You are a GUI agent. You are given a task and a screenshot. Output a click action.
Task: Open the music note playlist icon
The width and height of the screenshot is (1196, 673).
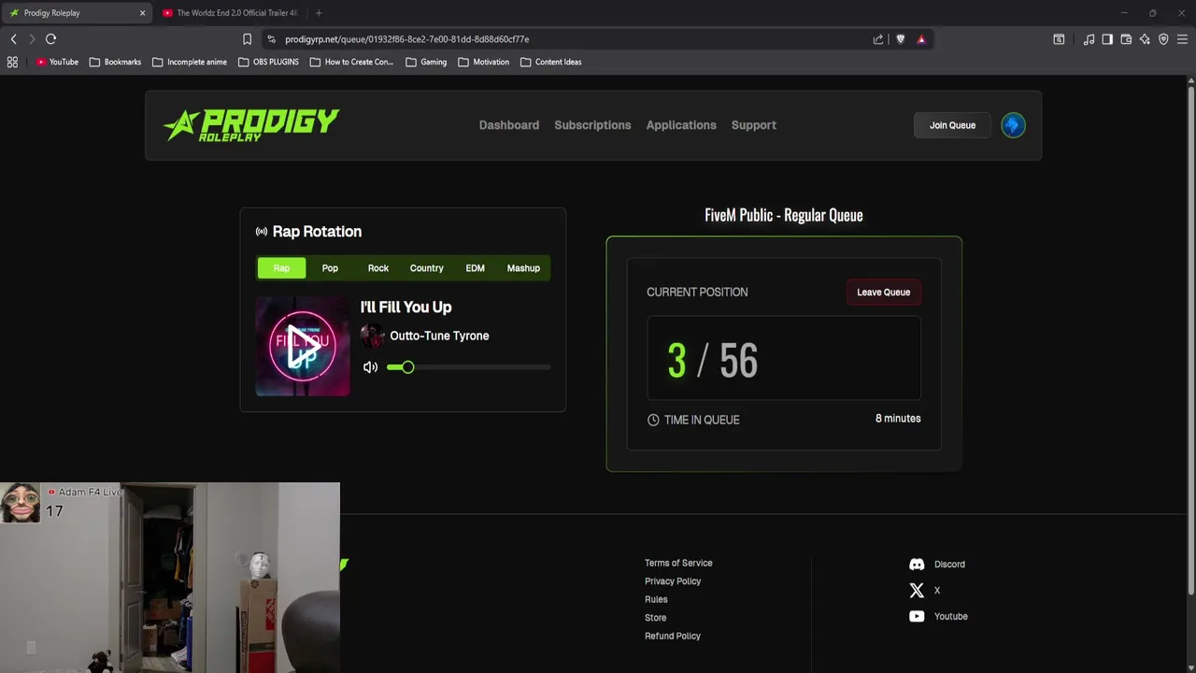pos(1089,39)
